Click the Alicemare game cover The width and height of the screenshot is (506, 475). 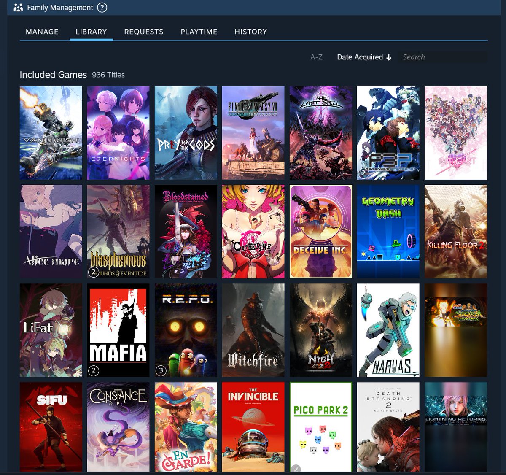(x=51, y=232)
